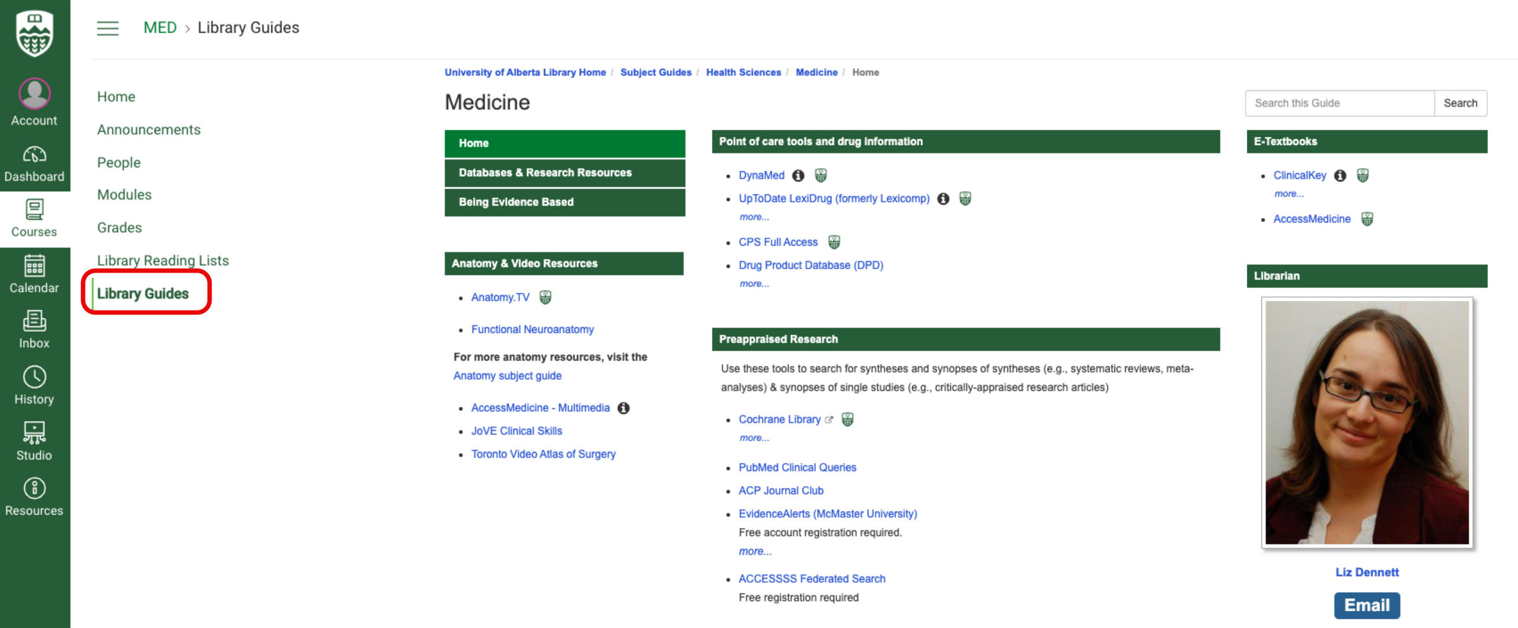This screenshot has height=628, width=1518.
Task: Expand 'more...' under UpToDate LexiDrug
Action: coord(754,217)
